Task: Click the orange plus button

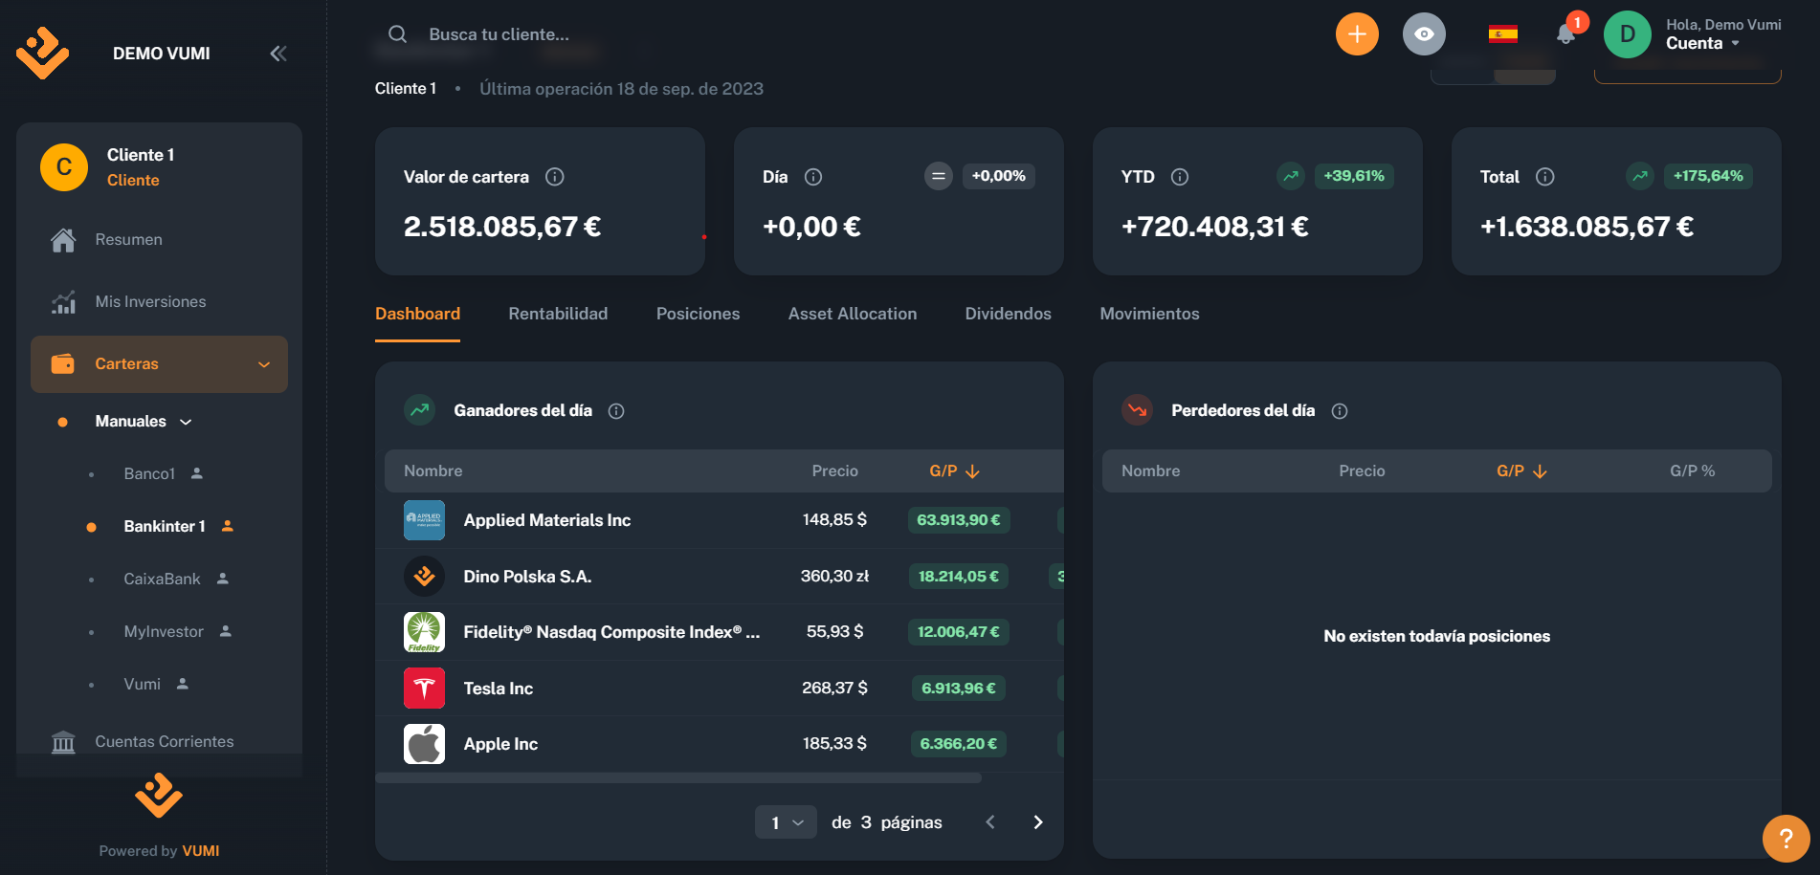Action: point(1357,33)
